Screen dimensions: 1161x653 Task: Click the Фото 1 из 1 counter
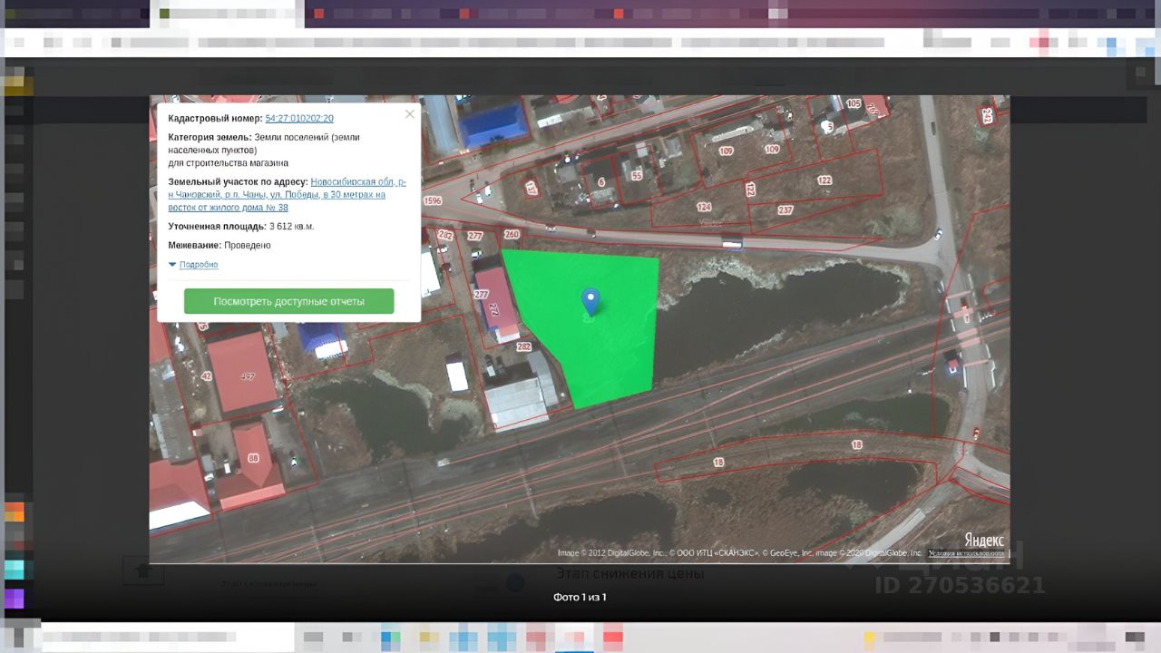580,597
